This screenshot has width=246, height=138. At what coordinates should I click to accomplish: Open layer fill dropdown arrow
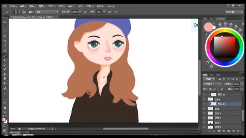coord(242,89)
